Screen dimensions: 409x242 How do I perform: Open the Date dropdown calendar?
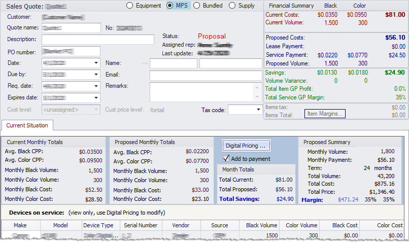96,63
